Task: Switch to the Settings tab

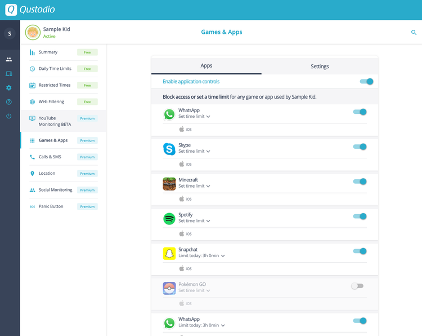Action: point(320,67)
